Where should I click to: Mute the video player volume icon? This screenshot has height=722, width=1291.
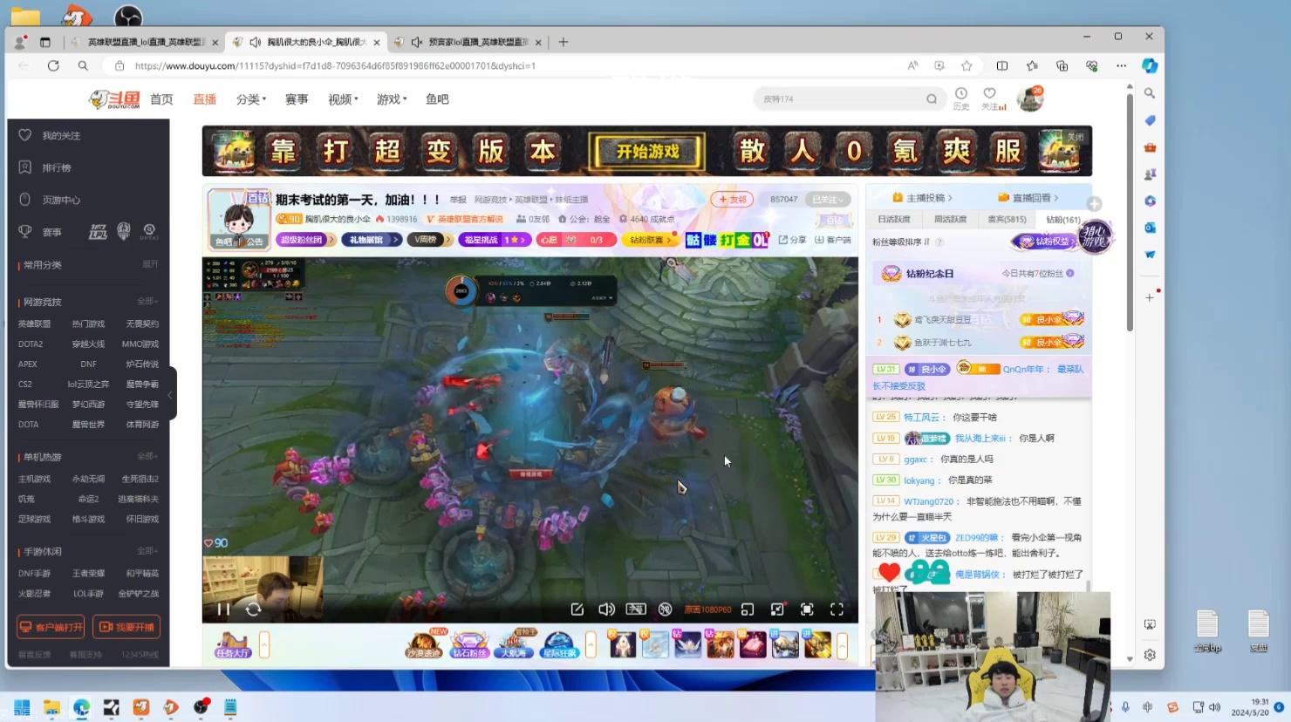[x=606, y=610]
